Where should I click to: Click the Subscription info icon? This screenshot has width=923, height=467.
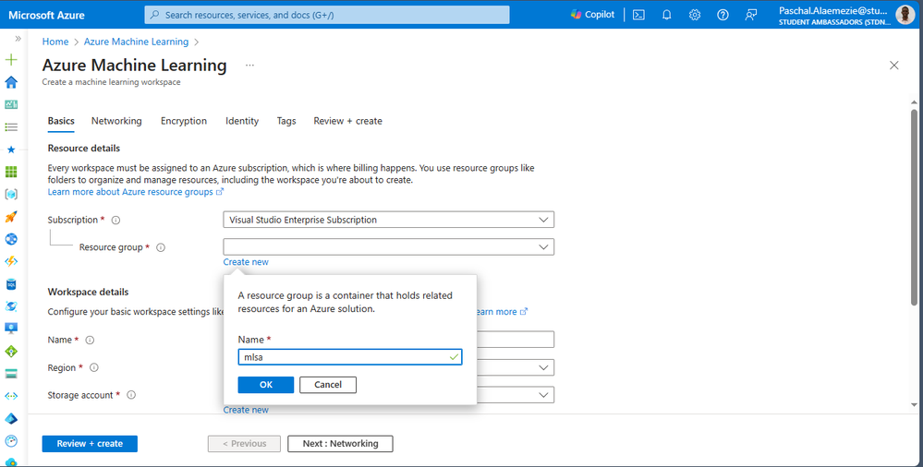point(116,220)
